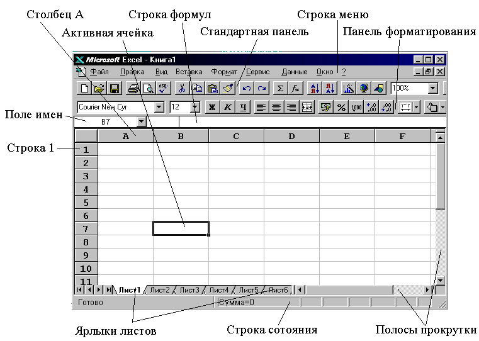Open the Вид menu
The image size is (479, 341).
(161, 72)
